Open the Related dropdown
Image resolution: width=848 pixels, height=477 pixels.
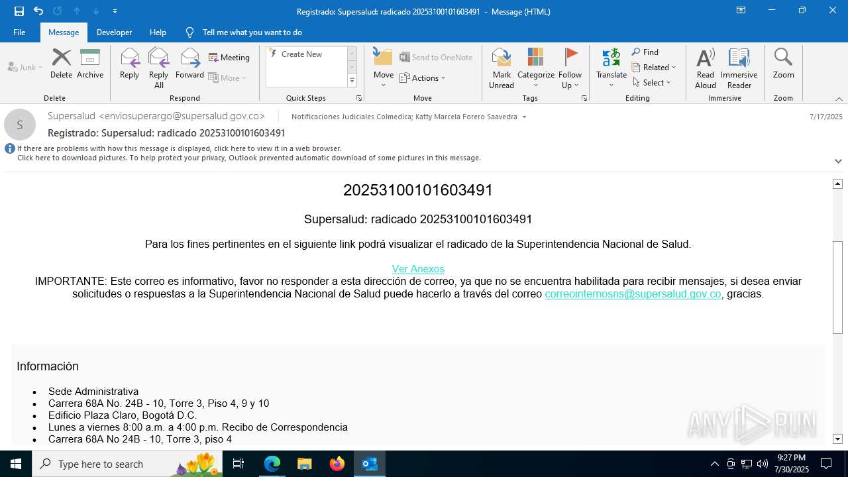tap(654, 68)
